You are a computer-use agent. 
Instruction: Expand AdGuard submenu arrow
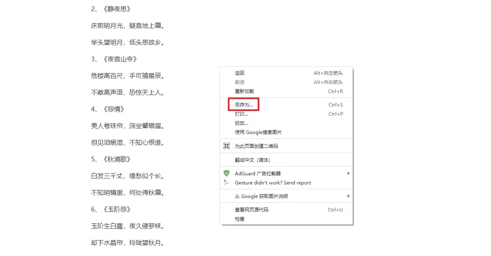coord(348,173)
